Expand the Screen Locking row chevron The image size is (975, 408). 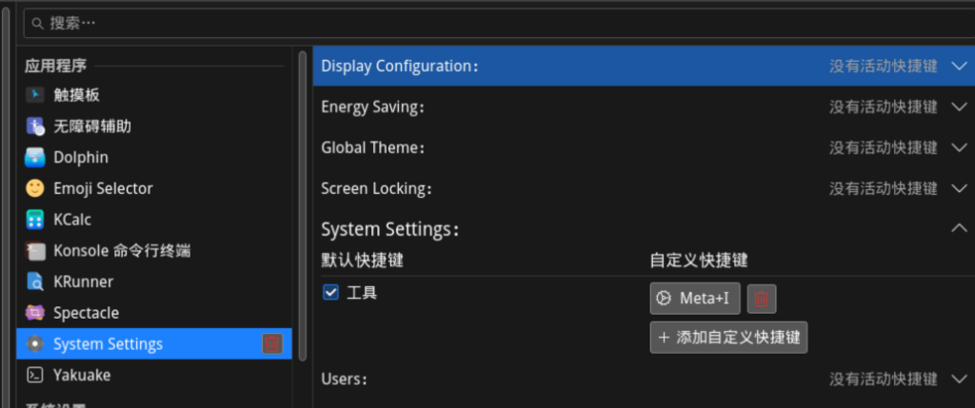pyautogui.click(x=960, y=189)
